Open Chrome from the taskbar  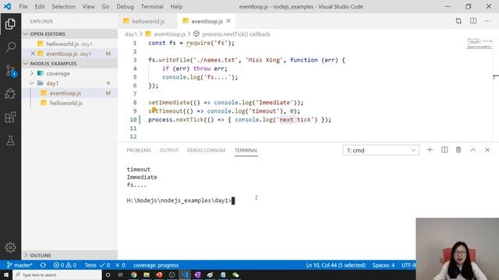click(133, 275)
